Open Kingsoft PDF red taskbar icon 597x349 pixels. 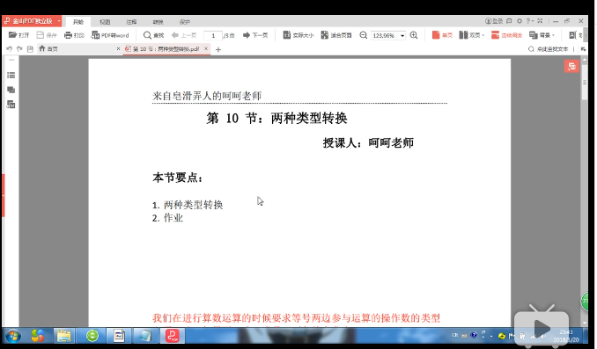pos(172,336)
